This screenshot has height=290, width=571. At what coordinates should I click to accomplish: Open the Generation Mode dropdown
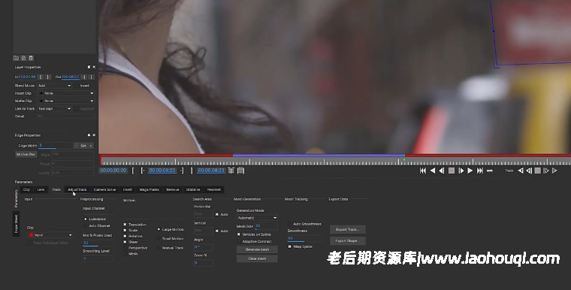pos(257,218)
